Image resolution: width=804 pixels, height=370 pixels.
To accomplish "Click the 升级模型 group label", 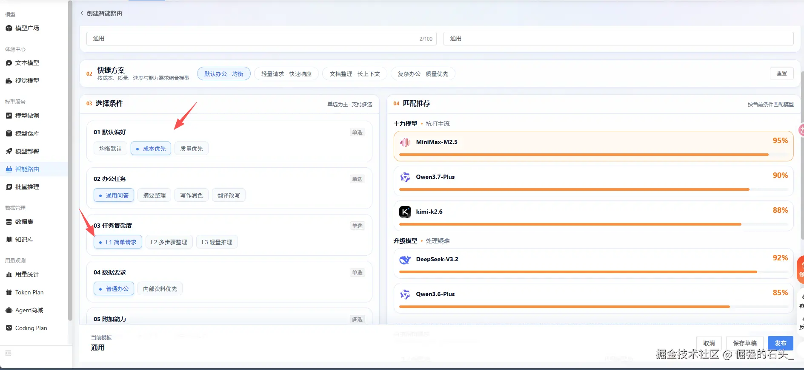I will click(x=405, y=241).
